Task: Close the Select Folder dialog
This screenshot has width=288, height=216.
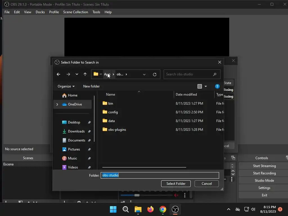Action: tap(219, 62)
